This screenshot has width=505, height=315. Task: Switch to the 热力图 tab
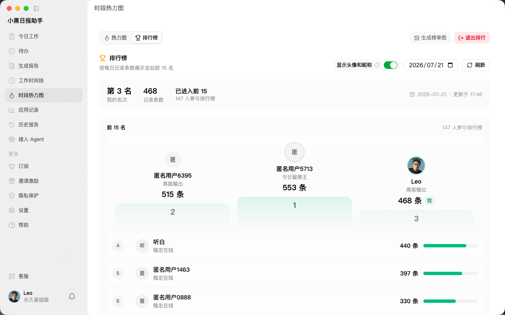pyautogui.click(x=116, y=38)
